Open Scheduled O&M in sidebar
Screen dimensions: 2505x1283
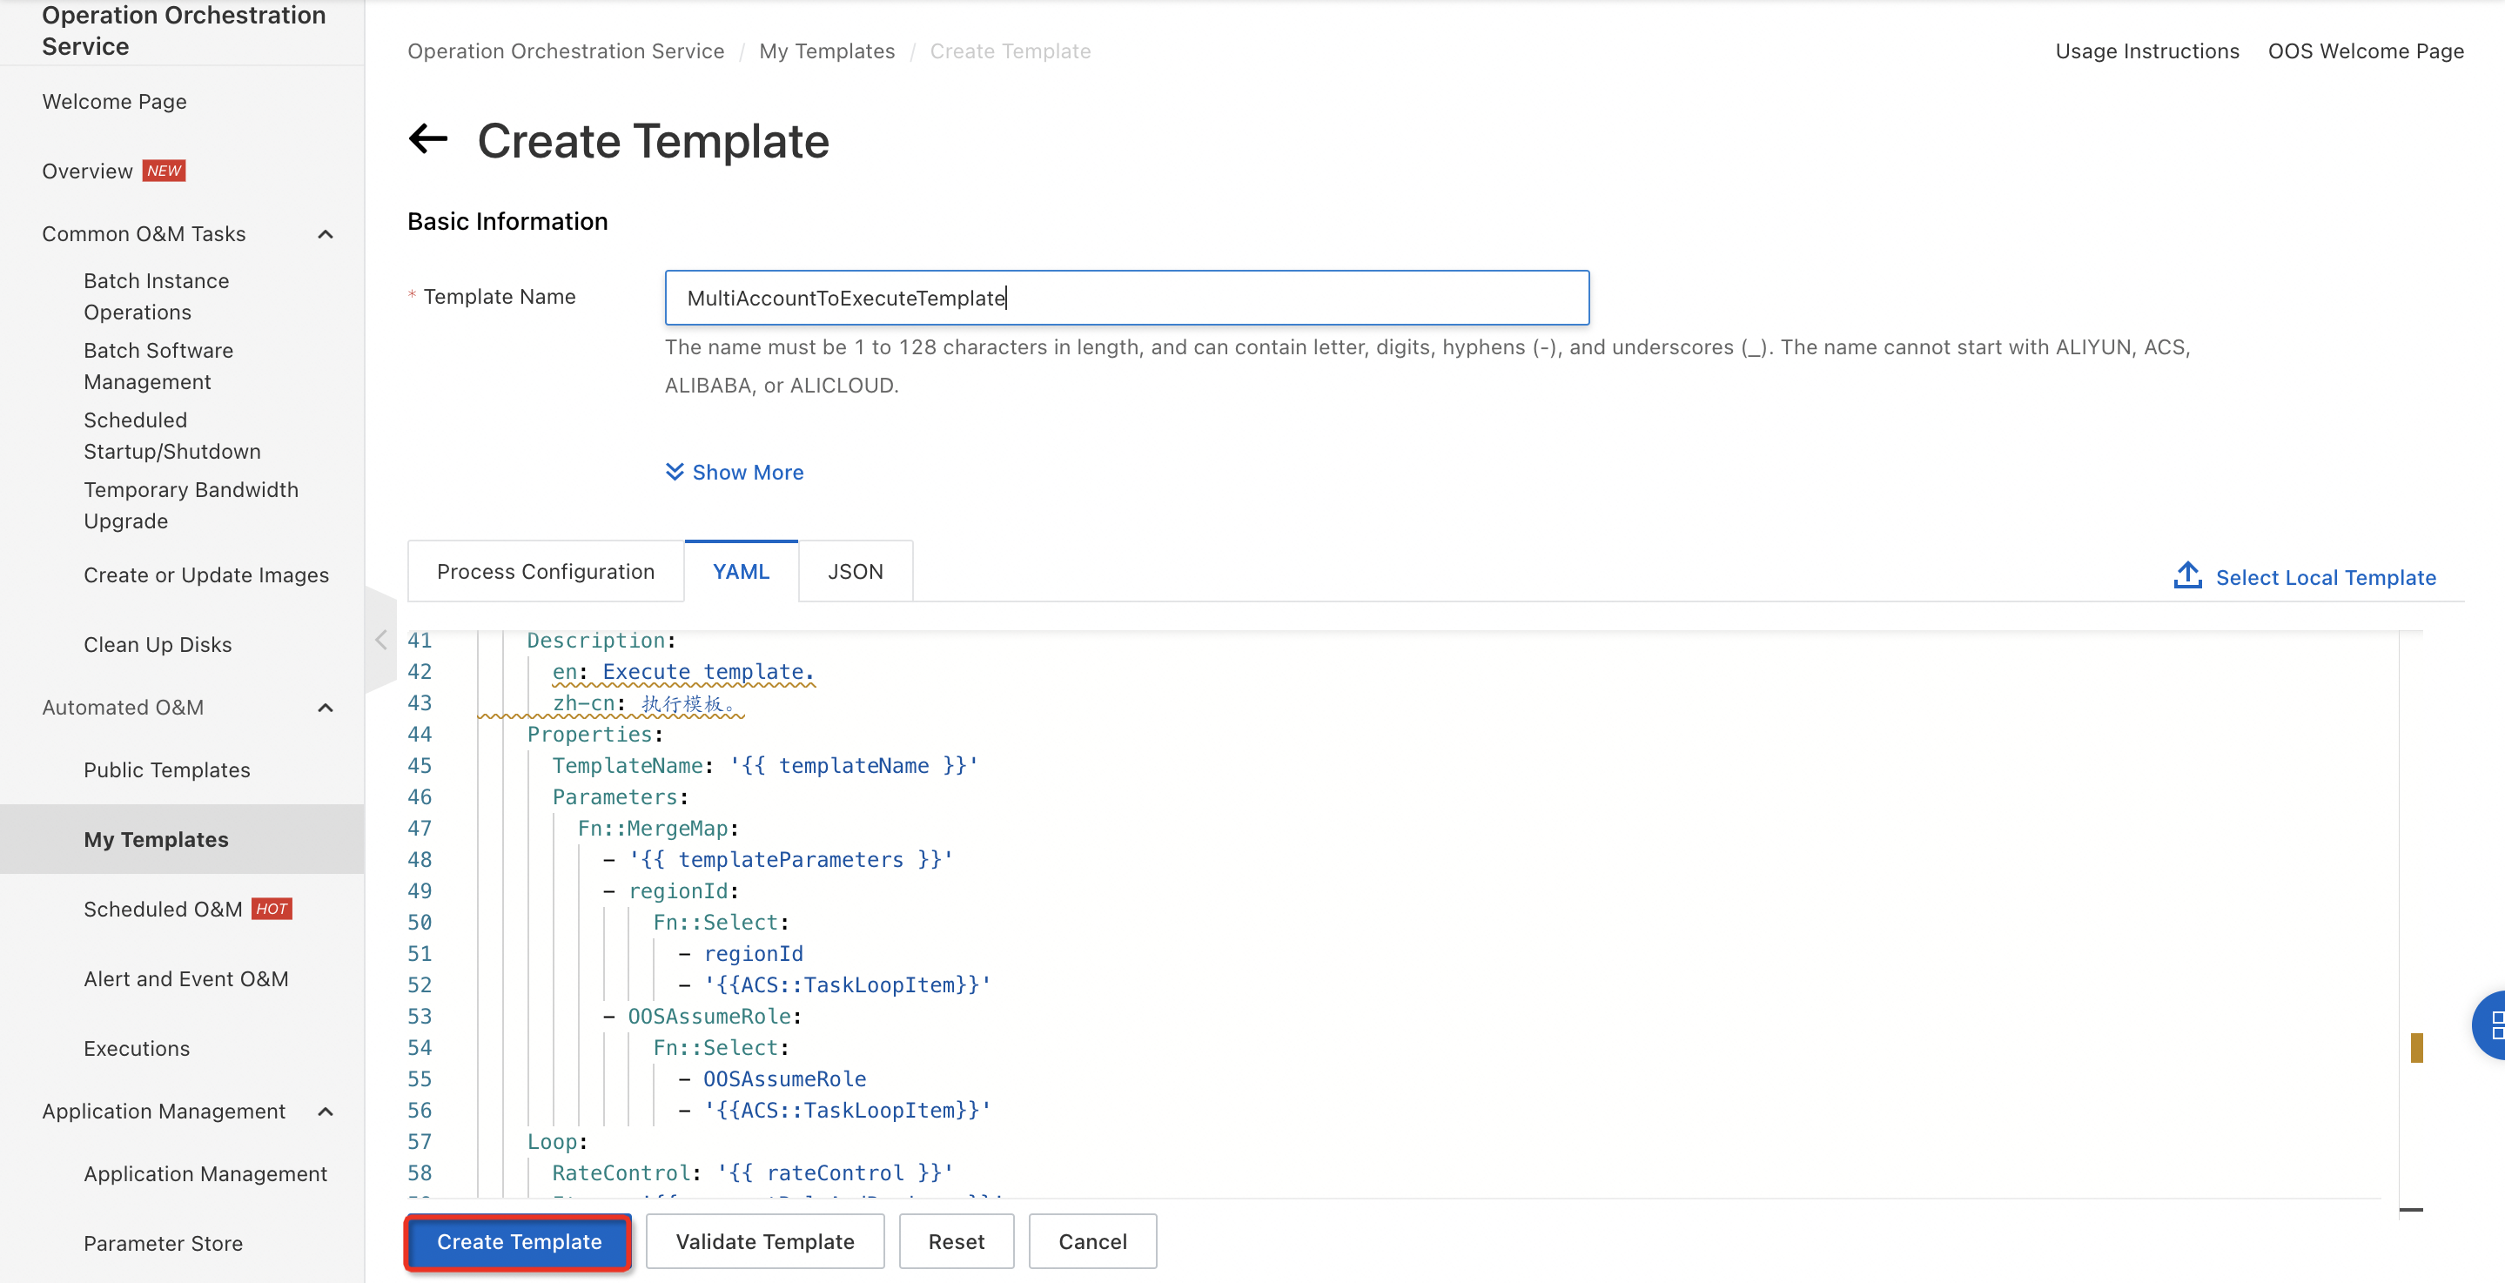click(x=163, y=910)
